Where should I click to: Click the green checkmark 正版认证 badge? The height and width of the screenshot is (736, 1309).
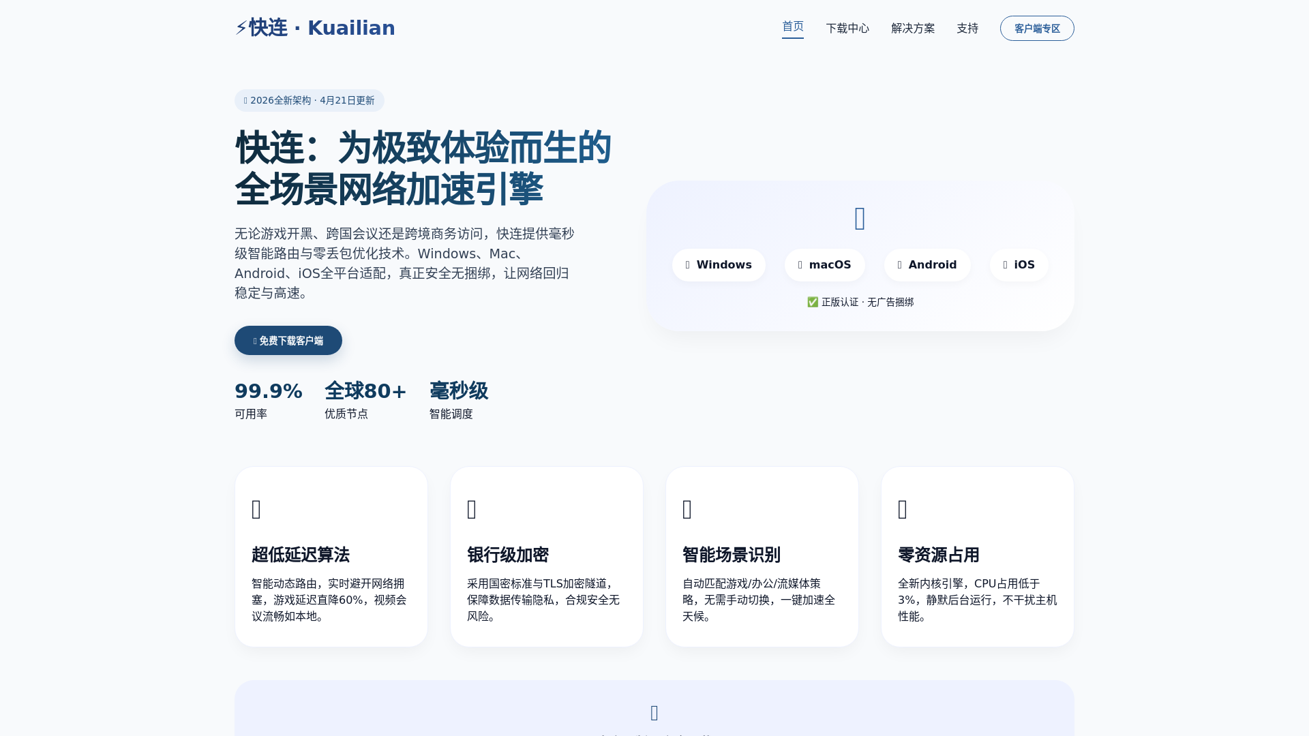click(x=860, y=302)
